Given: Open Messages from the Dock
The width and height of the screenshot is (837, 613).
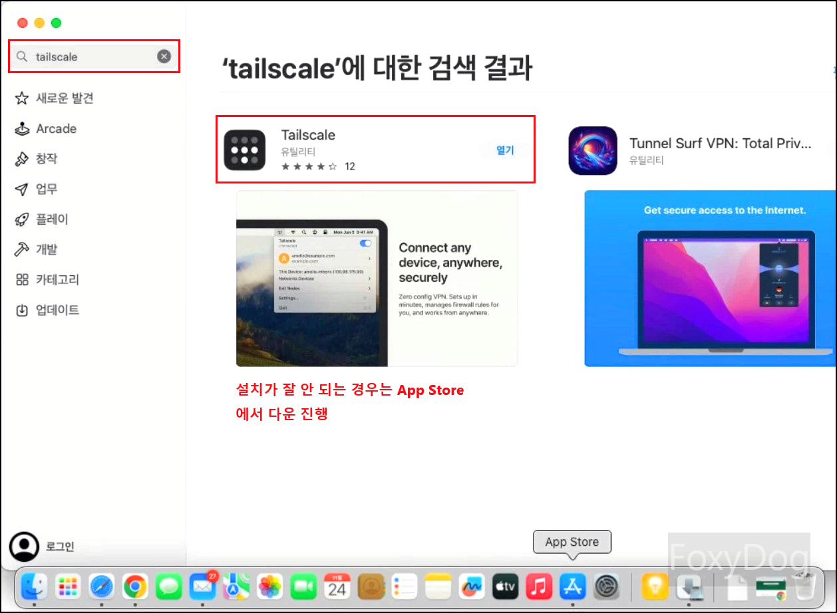Looking at the screenshot, I should click(168, 586).
